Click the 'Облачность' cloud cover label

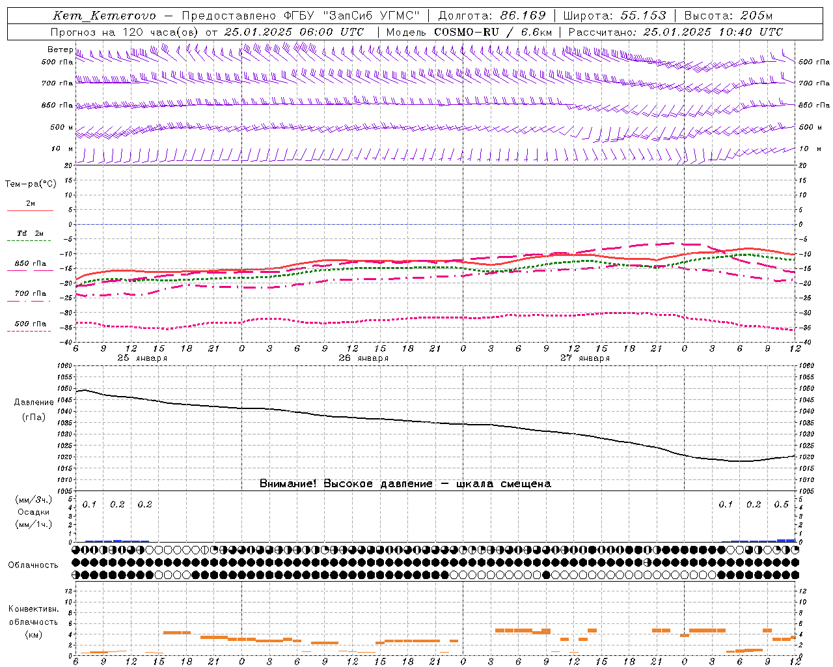click(33, 565)
